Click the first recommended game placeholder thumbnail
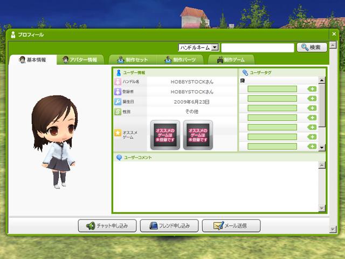 165,135
